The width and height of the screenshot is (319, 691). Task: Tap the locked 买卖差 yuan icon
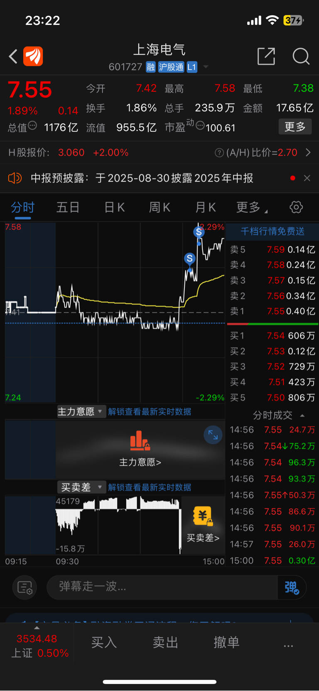203,516
